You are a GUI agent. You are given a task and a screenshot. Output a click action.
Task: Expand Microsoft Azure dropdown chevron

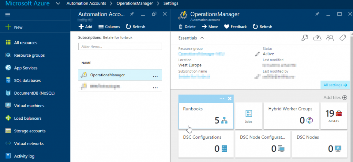[58, 3]
